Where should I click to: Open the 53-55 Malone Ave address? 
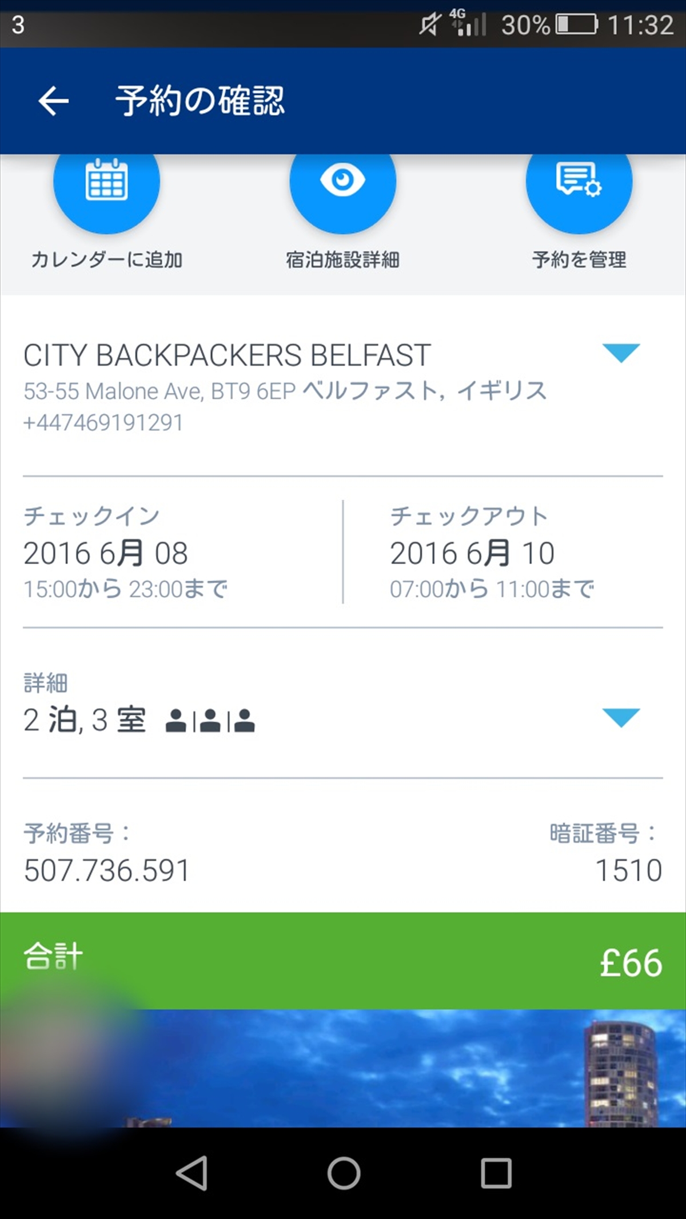click(285, 391)
